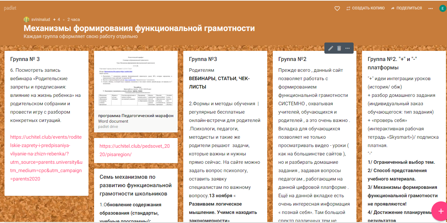Open the pedsovet_2020/pisaregion link
447x223 pixels.
pyautogui.click(x=134, y=150)
